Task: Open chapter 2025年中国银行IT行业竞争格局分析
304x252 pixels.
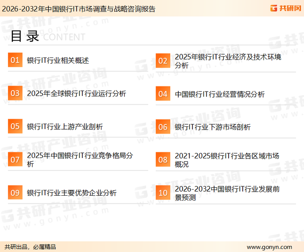Action: click(80, 160)
